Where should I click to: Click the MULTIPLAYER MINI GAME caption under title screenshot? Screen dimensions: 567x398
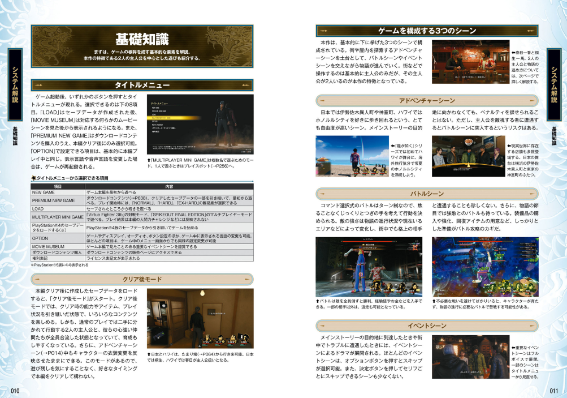pyautogui.click(x=200, y=163)
